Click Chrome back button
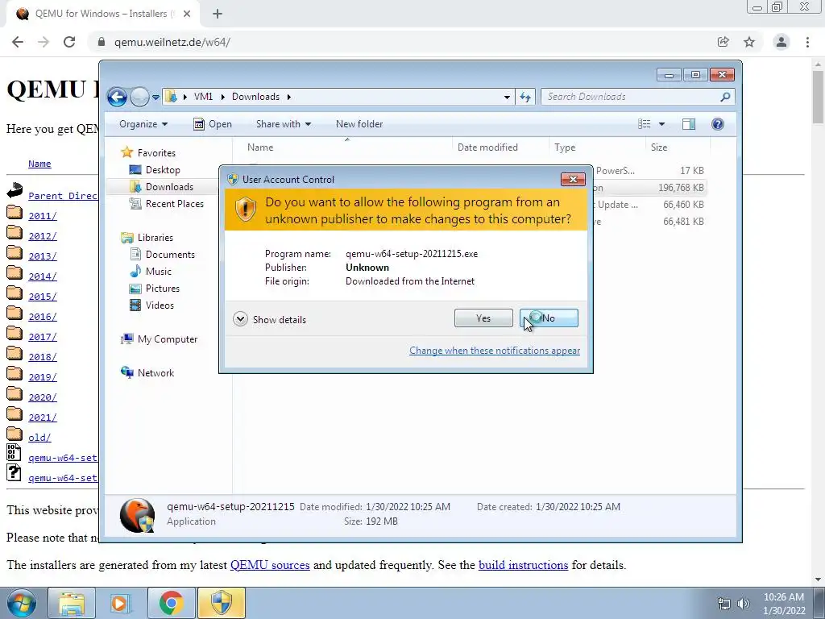 pos(18,42)
